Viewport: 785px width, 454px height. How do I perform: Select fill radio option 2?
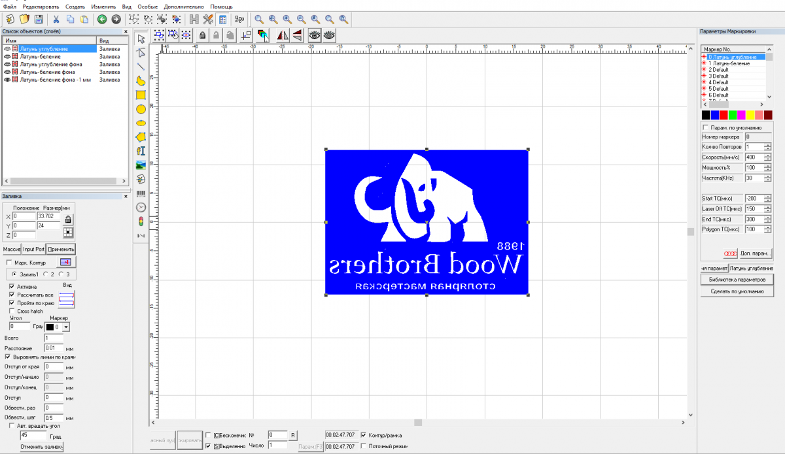tap(46, 274)
